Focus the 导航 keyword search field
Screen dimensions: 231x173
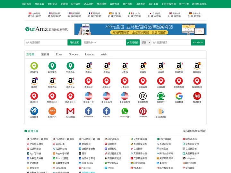click(x=46, y=42)
